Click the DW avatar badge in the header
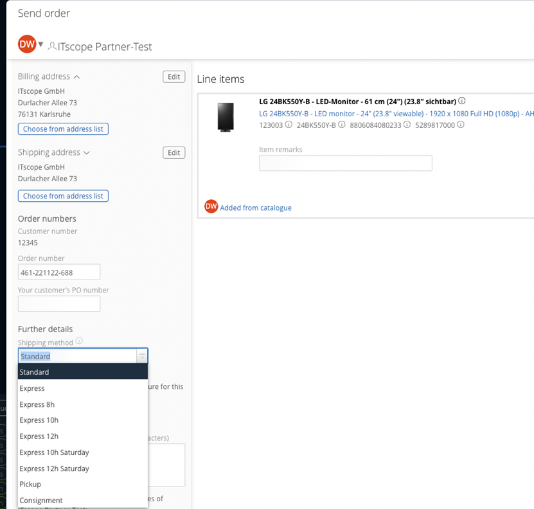Viewport: 534px width, 509px height. click(26, 44)
